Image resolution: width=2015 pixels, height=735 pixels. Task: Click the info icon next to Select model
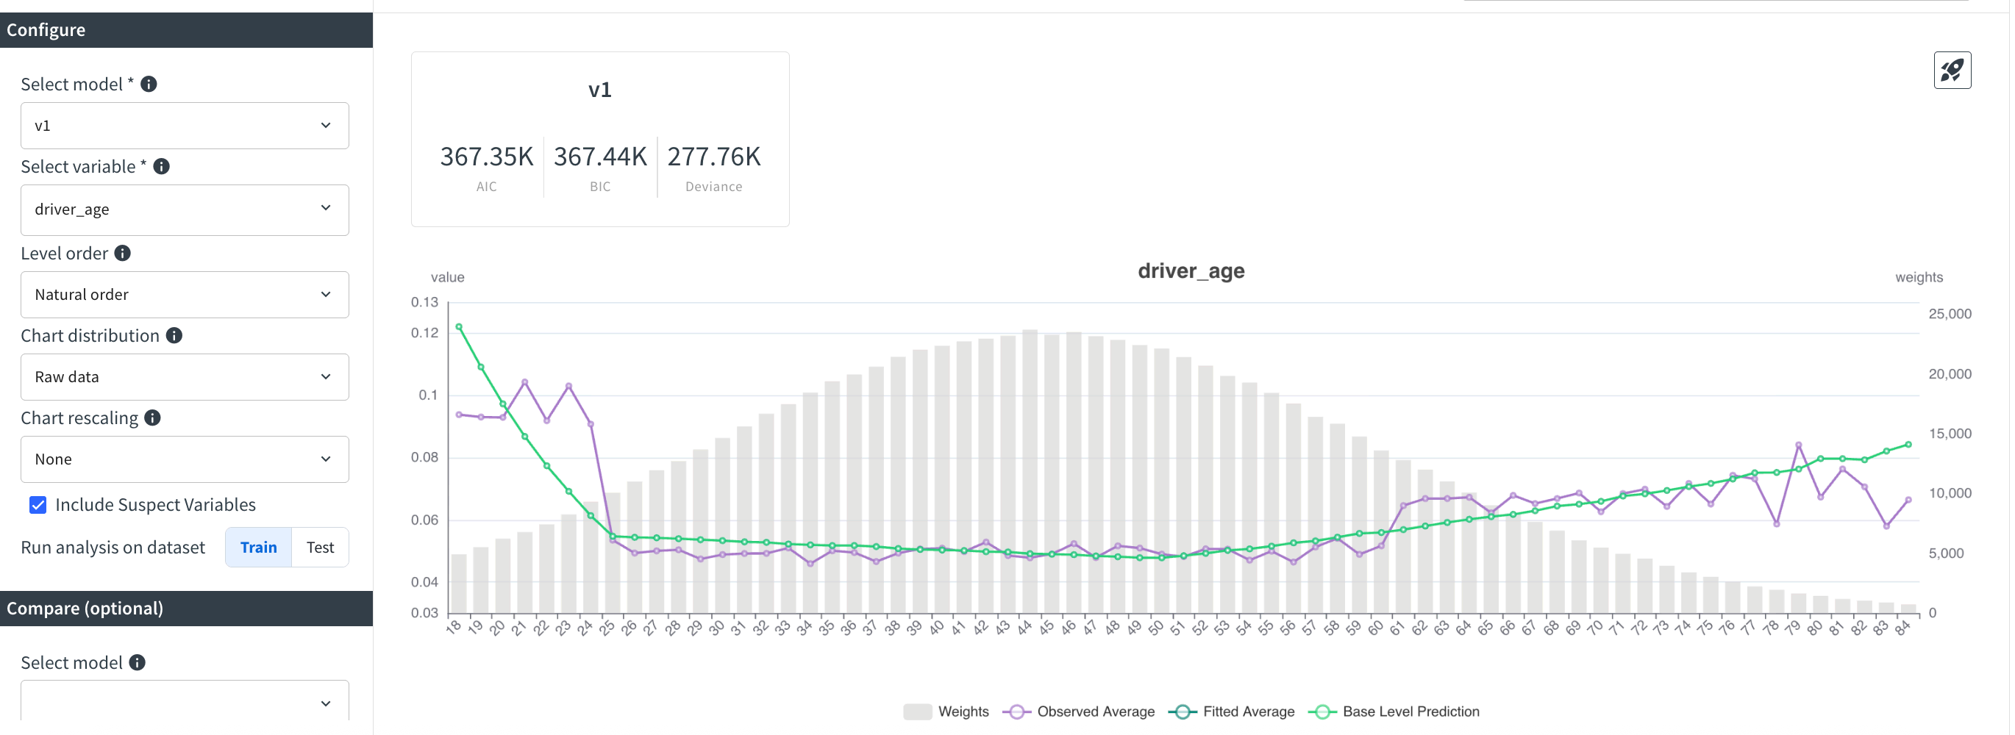149,84
